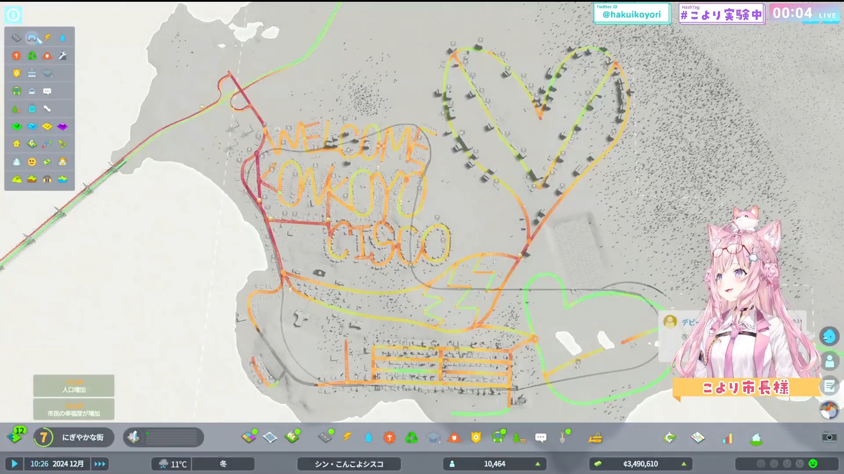Screen dimensions: 844x474
Task: Show the water pollution info view
Action: pos(62,179)
